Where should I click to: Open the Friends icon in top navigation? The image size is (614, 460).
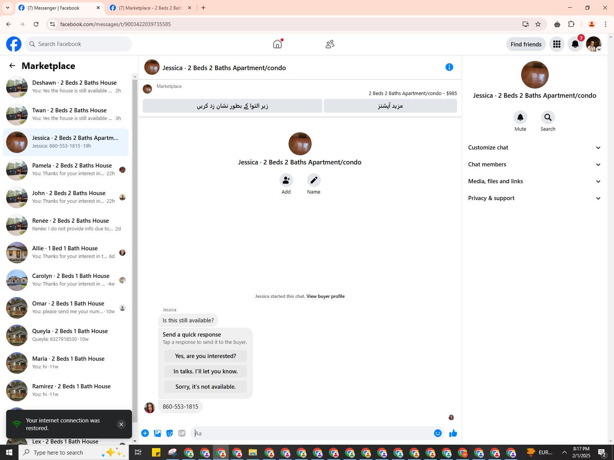point(330,44)
